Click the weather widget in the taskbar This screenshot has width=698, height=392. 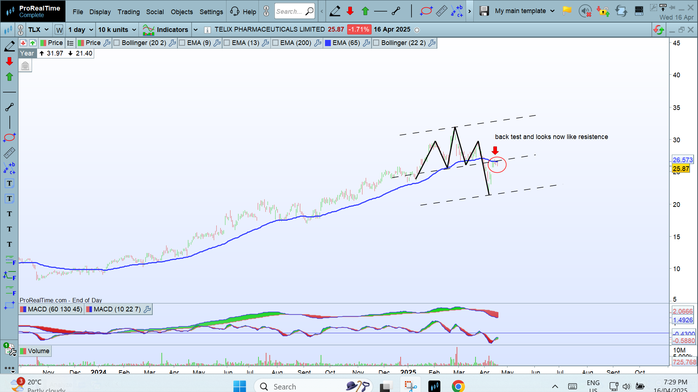(x=38, y=385)
